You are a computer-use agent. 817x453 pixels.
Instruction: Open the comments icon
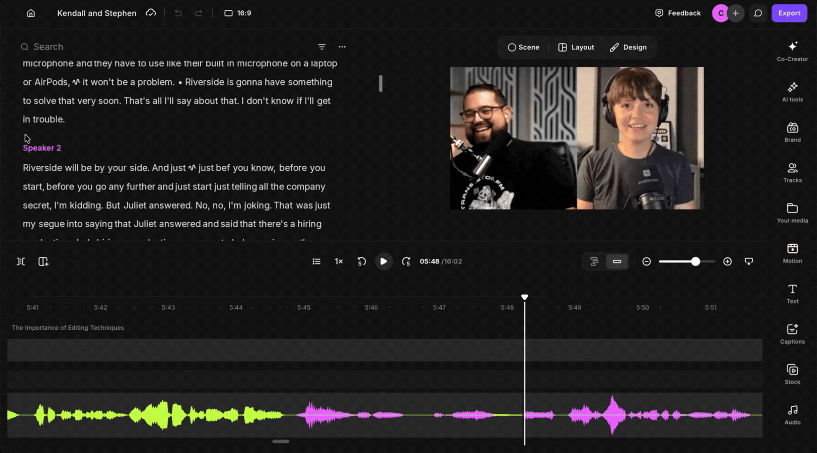point(758,13)
